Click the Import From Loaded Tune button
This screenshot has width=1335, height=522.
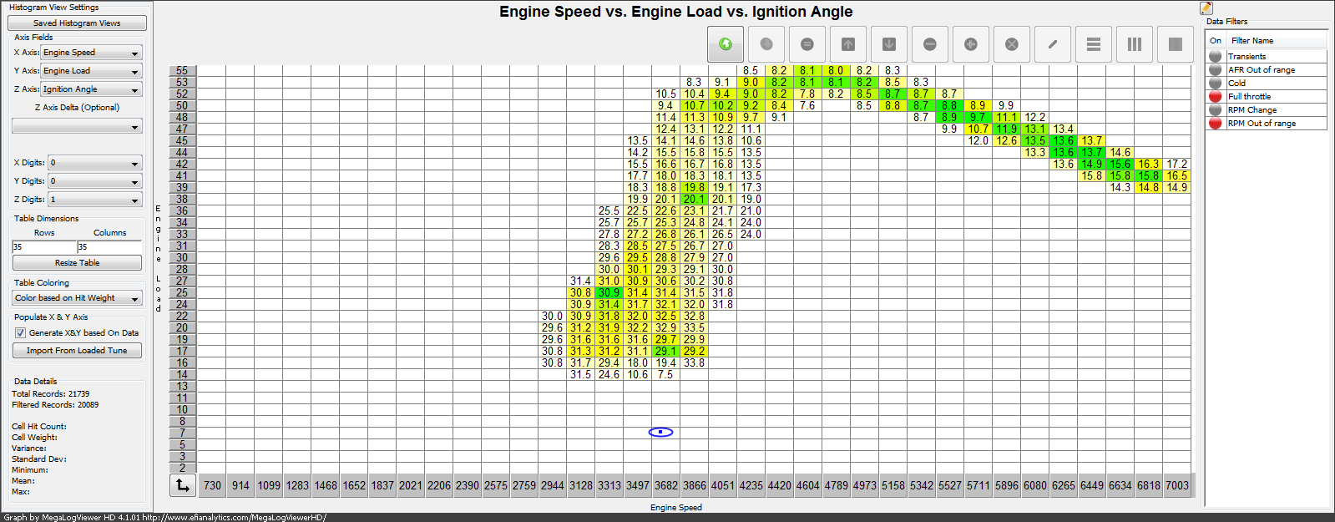[x=77, y=351]
